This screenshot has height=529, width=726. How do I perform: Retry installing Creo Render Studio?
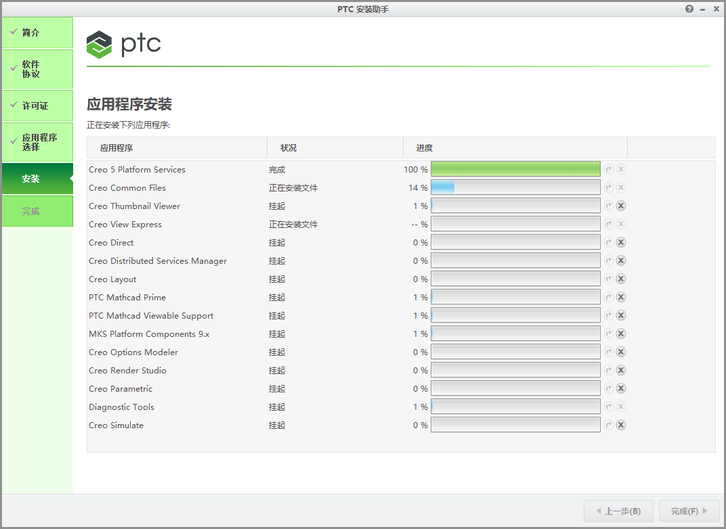[x=609, y=370]
